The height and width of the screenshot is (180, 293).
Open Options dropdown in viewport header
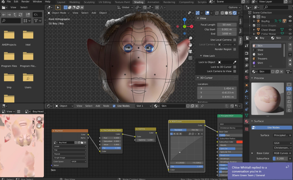(234, 8)
